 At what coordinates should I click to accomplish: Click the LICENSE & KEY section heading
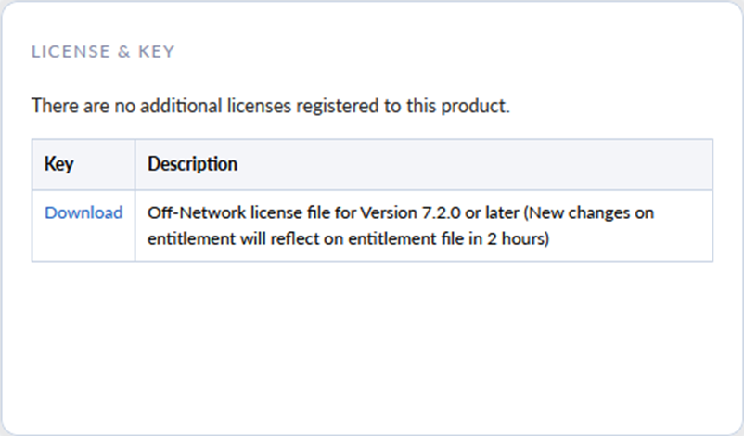[x=103, y=52]
